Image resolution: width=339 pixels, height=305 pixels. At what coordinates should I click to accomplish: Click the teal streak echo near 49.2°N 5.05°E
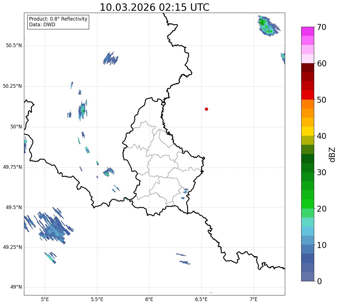pyautogui.click(x=50, y=258)
